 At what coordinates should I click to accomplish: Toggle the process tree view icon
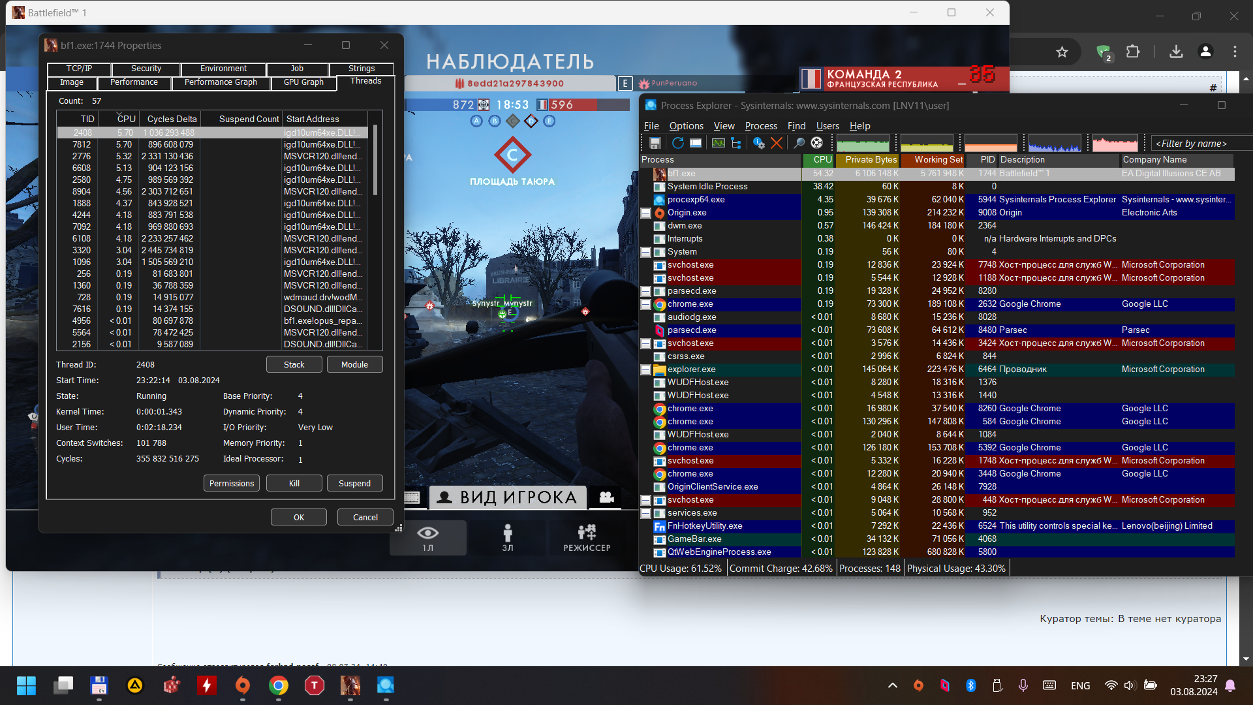click(736, 143)
